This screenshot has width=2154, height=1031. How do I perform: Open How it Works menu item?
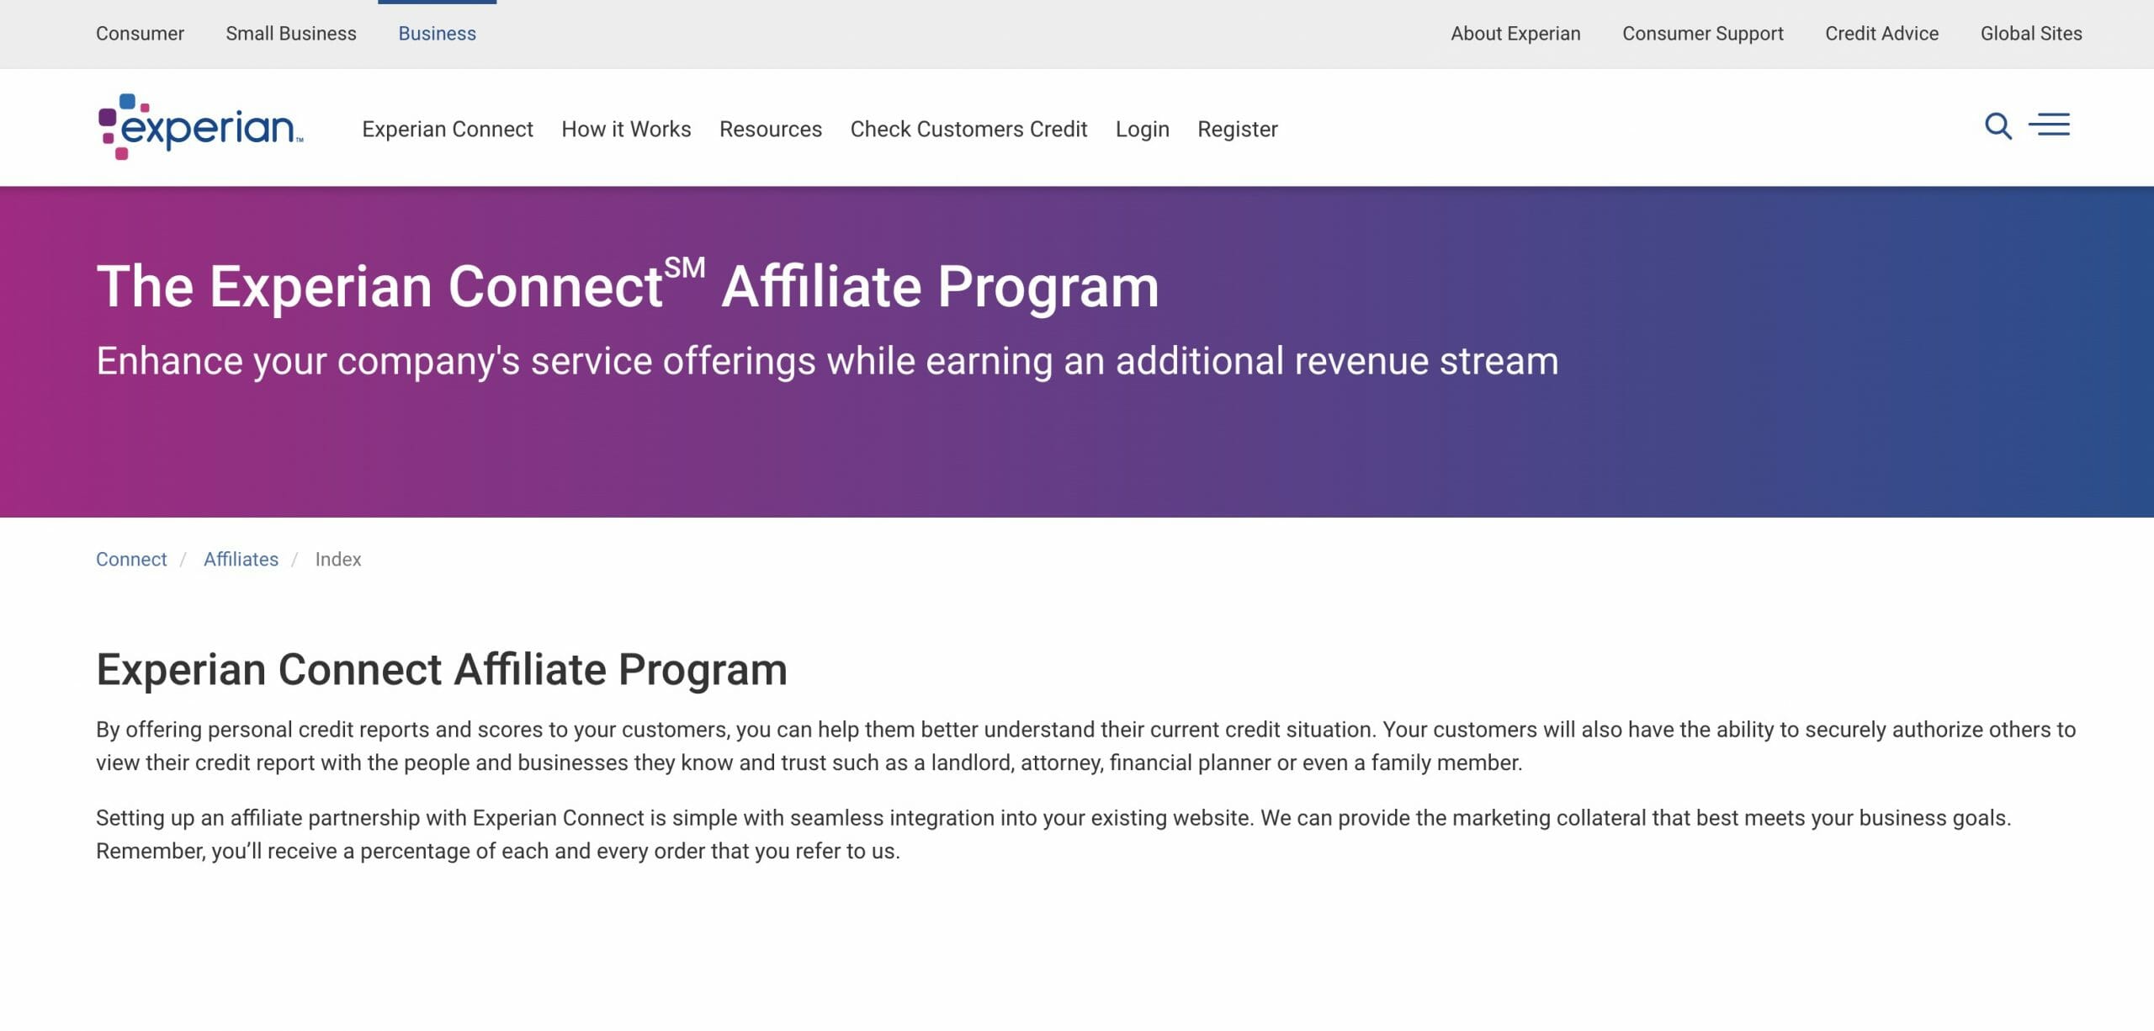(626, 129)
